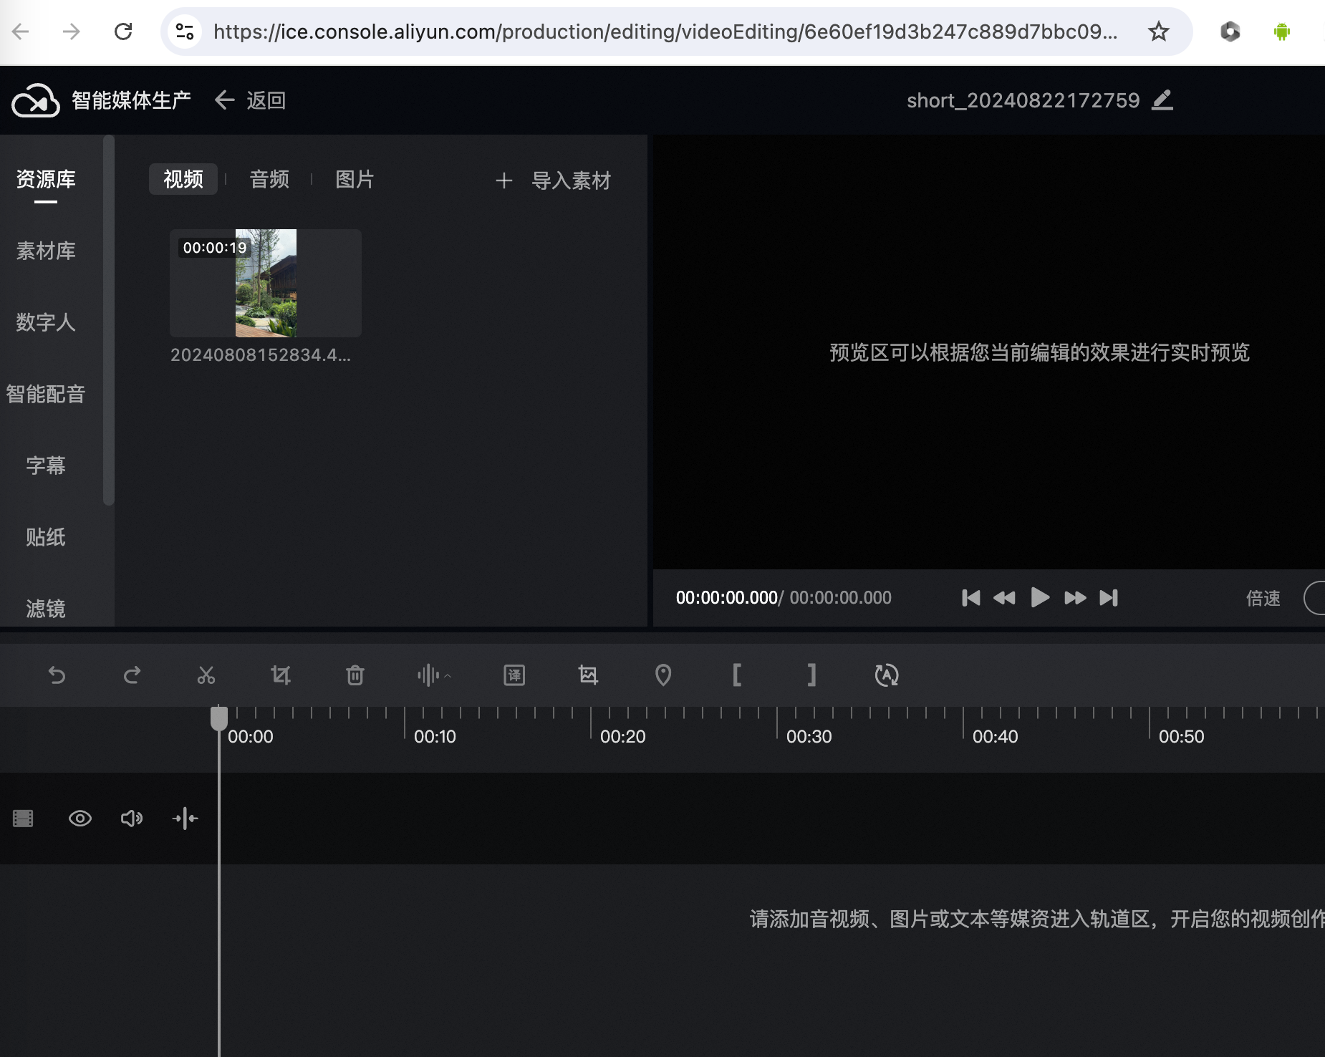Go back with 返回 arrow
The width and height of the screenshot is (1325, 1057).
(x=250, y=100)
